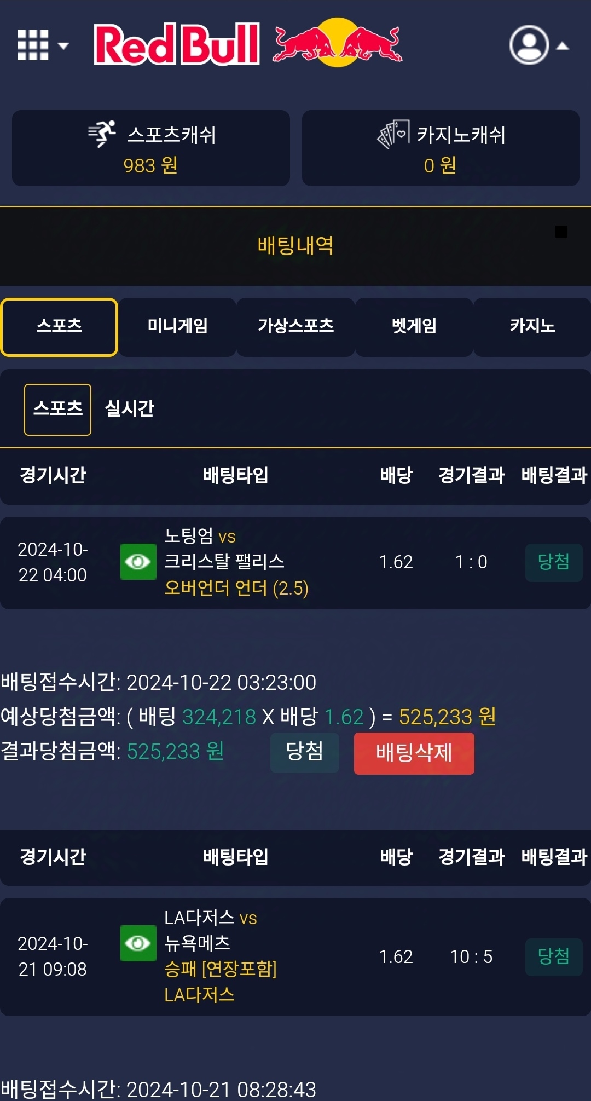Toggle eye icon for Nottingham match
591x1101 pixels.
[x=138, y=561]
